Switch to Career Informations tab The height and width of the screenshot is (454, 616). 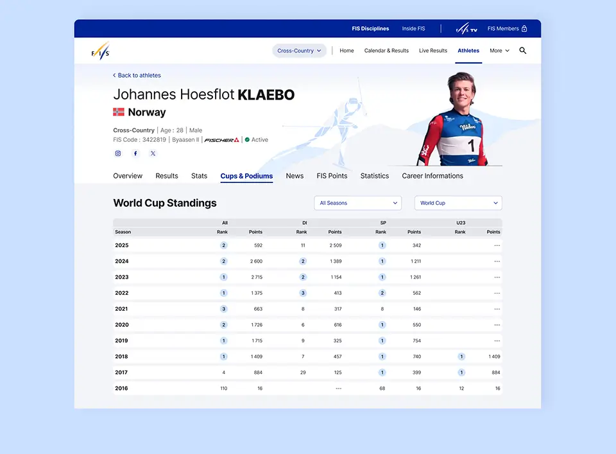tap(432, 176)
